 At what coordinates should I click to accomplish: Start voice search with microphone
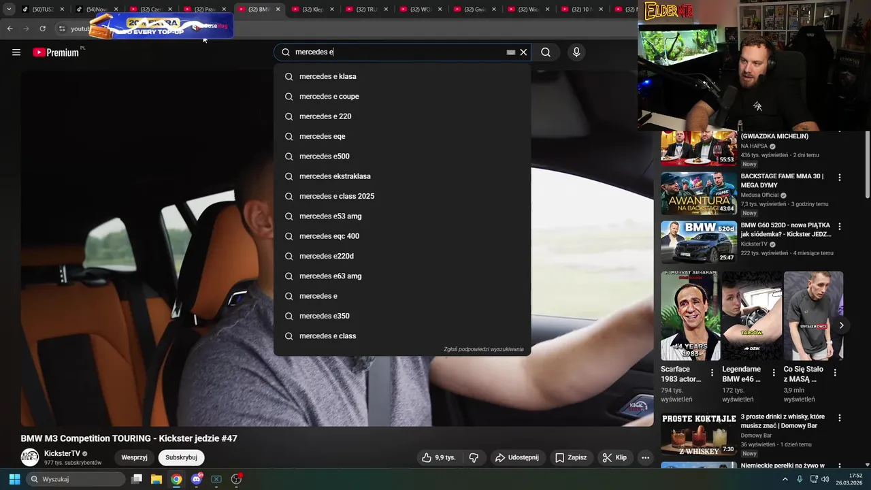click(x=576, y=52)
